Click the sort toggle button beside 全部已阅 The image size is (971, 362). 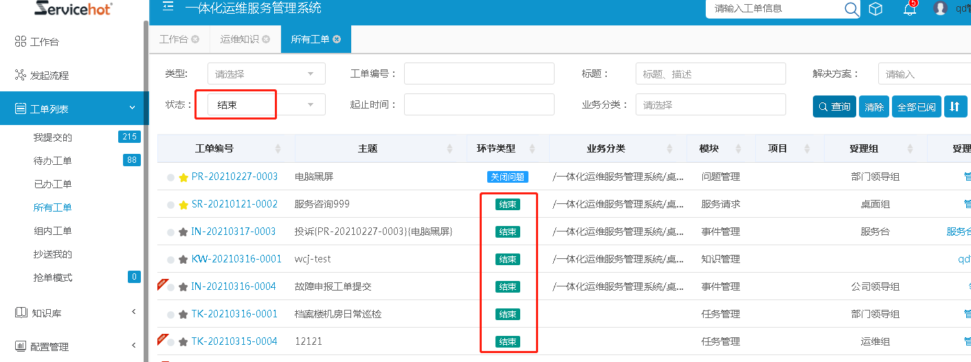955,106
